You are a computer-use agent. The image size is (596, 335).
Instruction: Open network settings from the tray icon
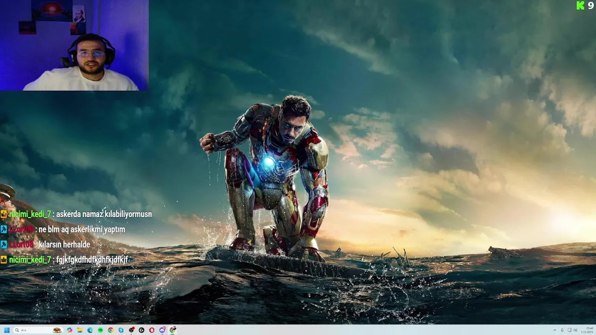569,330
